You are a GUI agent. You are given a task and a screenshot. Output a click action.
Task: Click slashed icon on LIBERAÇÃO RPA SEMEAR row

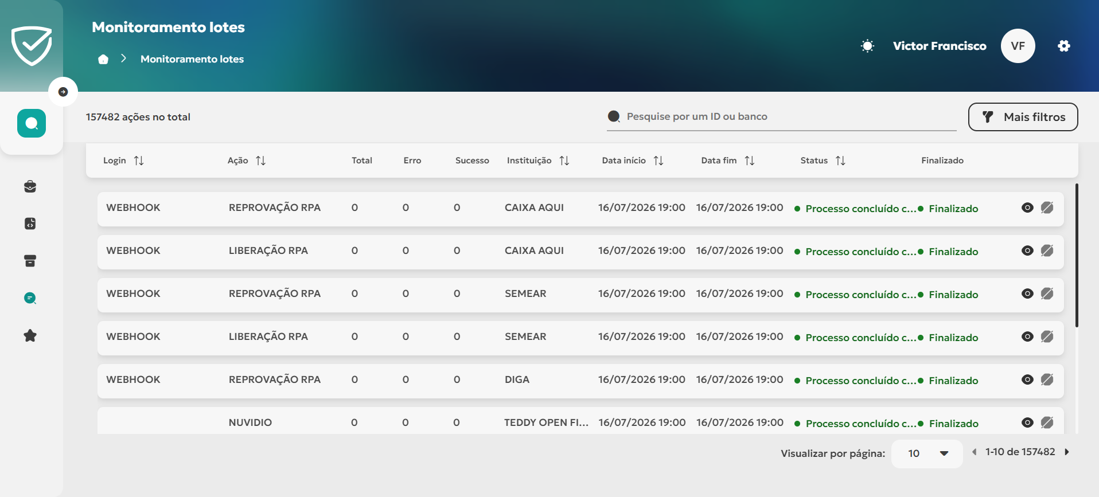1047,336
